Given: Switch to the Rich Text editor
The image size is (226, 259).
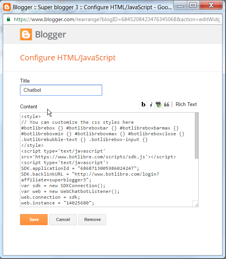Looking at the screenshot, I should click(186, 105).
